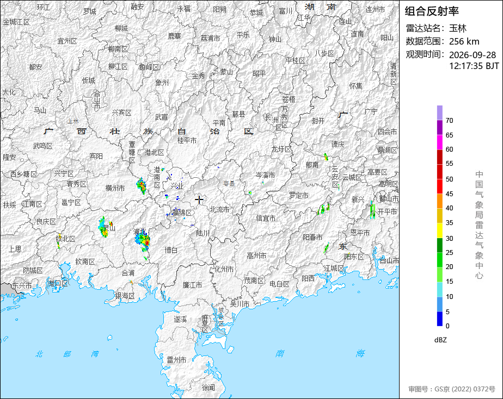Click the 观测时间 label
The height and width of the screenshot is (399, 503).
click(422, 54)
